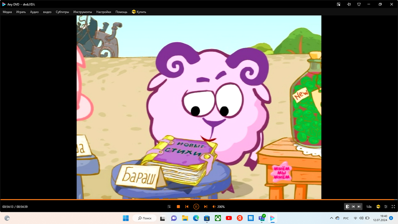
Task: Go to the previous DVD title
Action: tap(353, 207)
